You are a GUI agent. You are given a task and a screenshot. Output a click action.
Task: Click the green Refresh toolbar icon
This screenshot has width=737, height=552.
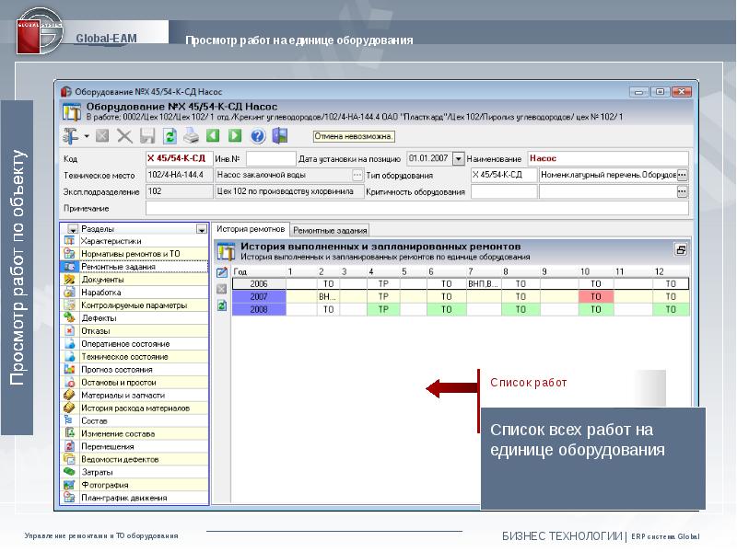(x=170, y=136)
